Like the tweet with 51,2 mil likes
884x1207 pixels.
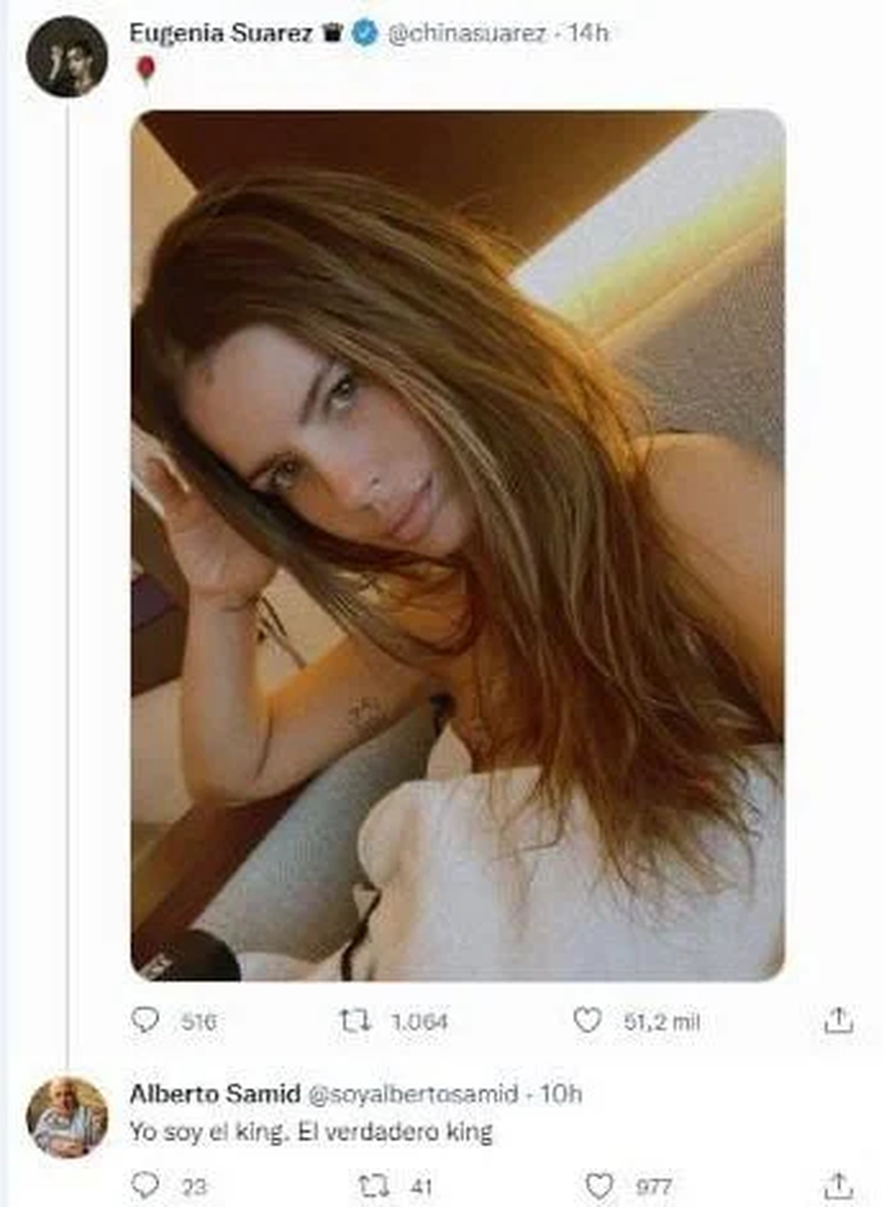tap(587, 1021)
